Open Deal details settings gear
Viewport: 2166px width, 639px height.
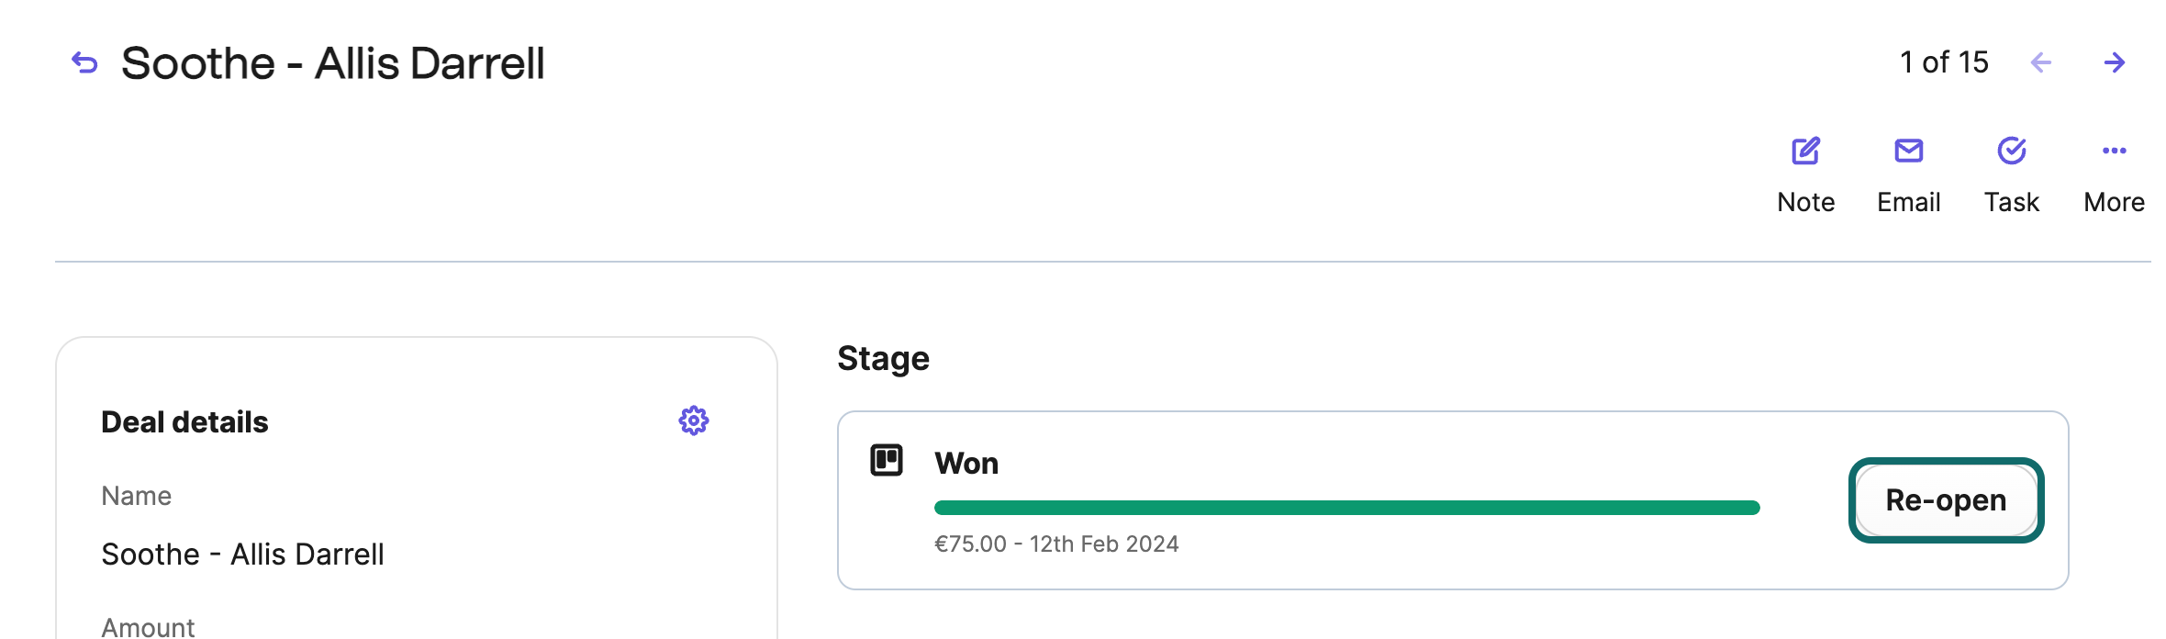click(694, 421)
